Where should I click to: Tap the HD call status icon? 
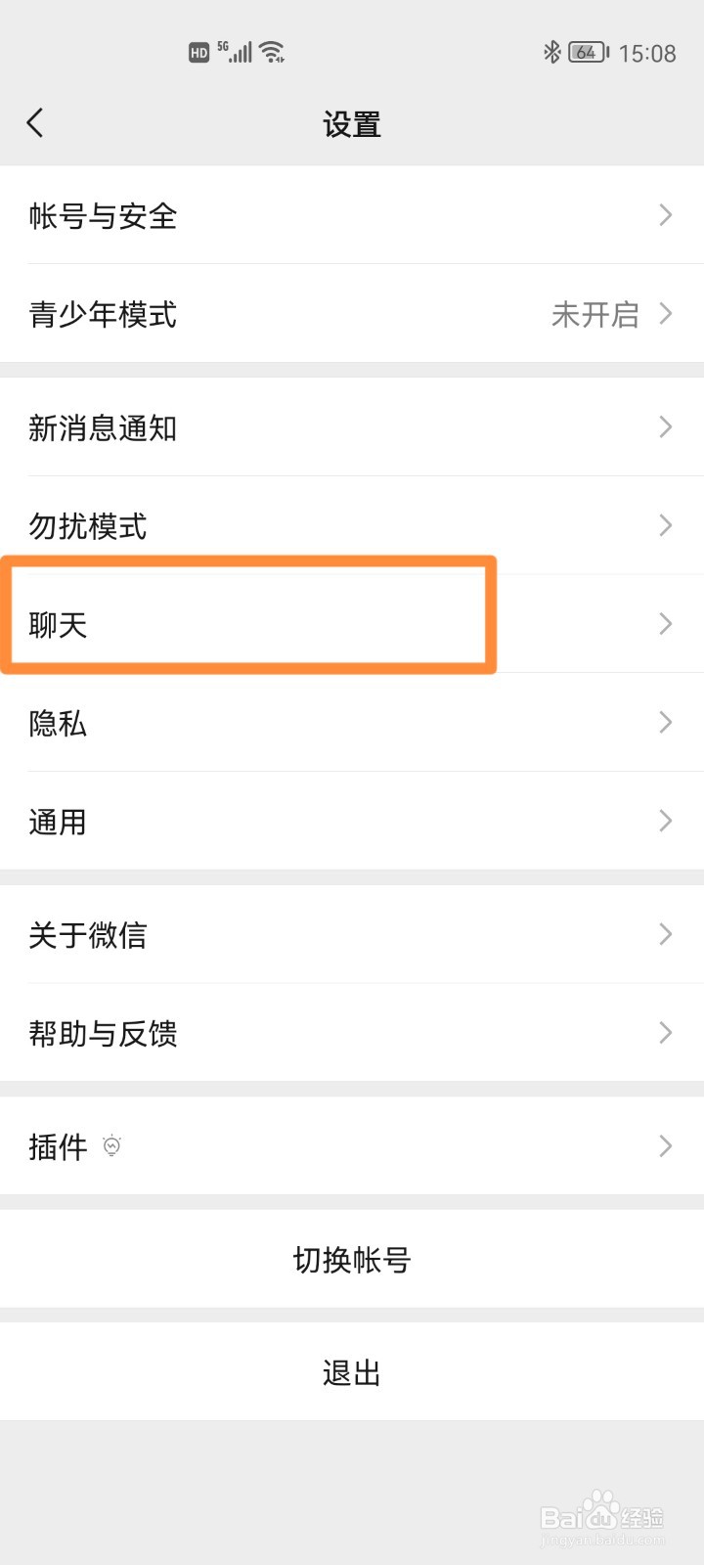[x=199, y=53]
